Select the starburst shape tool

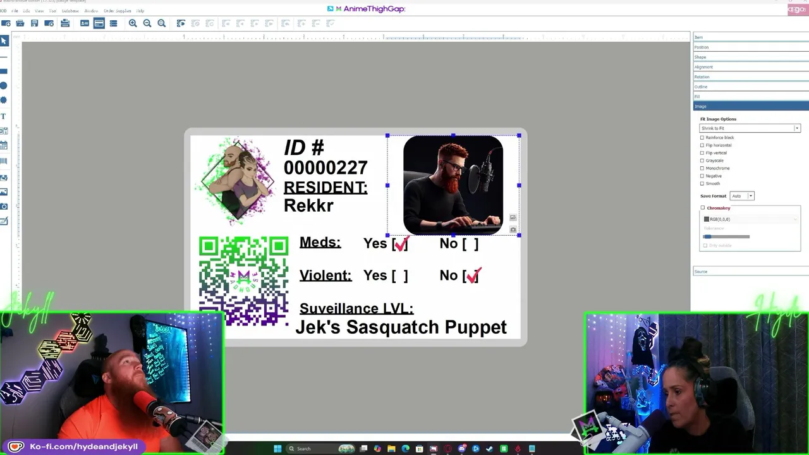[4, 100]
